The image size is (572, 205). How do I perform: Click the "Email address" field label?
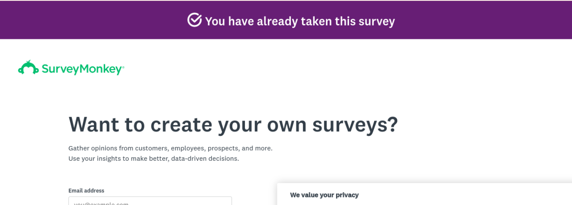(86, 191)
